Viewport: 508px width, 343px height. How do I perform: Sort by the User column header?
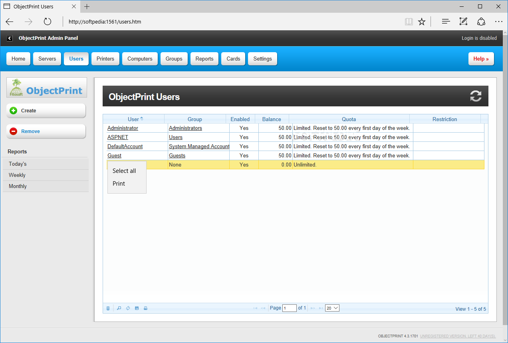(x=133, y=119)
